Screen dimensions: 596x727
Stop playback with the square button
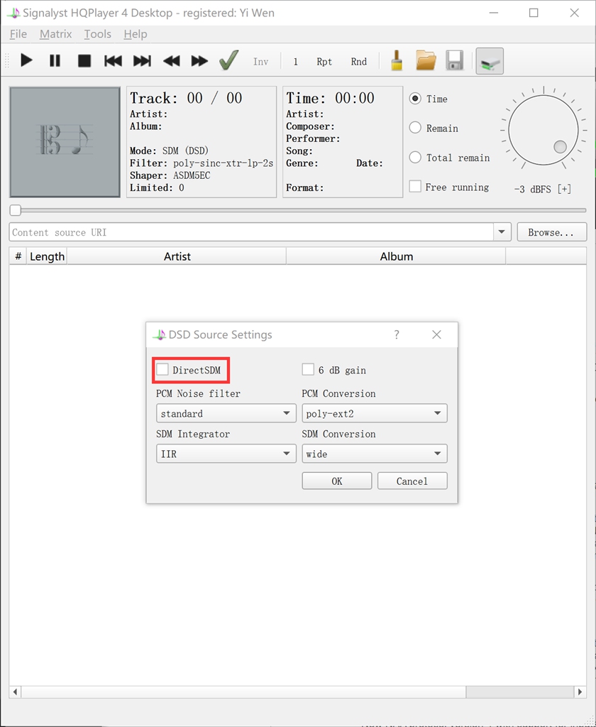tap(84, 61)
